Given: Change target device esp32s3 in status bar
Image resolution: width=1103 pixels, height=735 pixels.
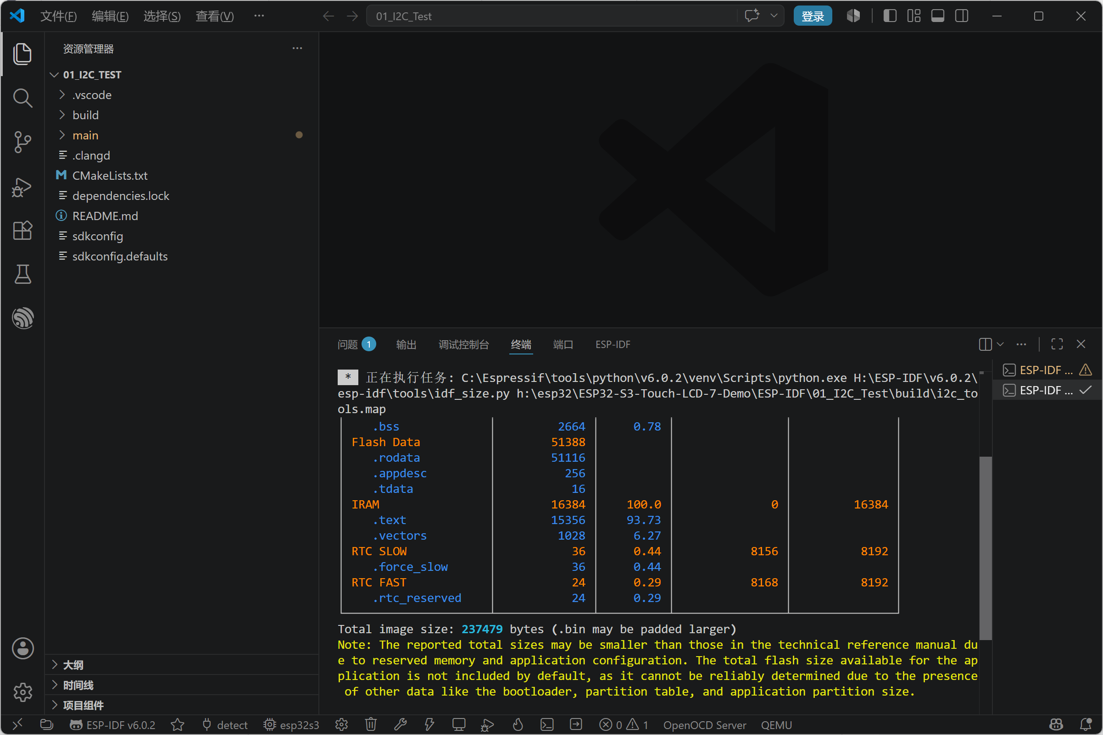Looking at the screenshot, I should tap(291, 725).
